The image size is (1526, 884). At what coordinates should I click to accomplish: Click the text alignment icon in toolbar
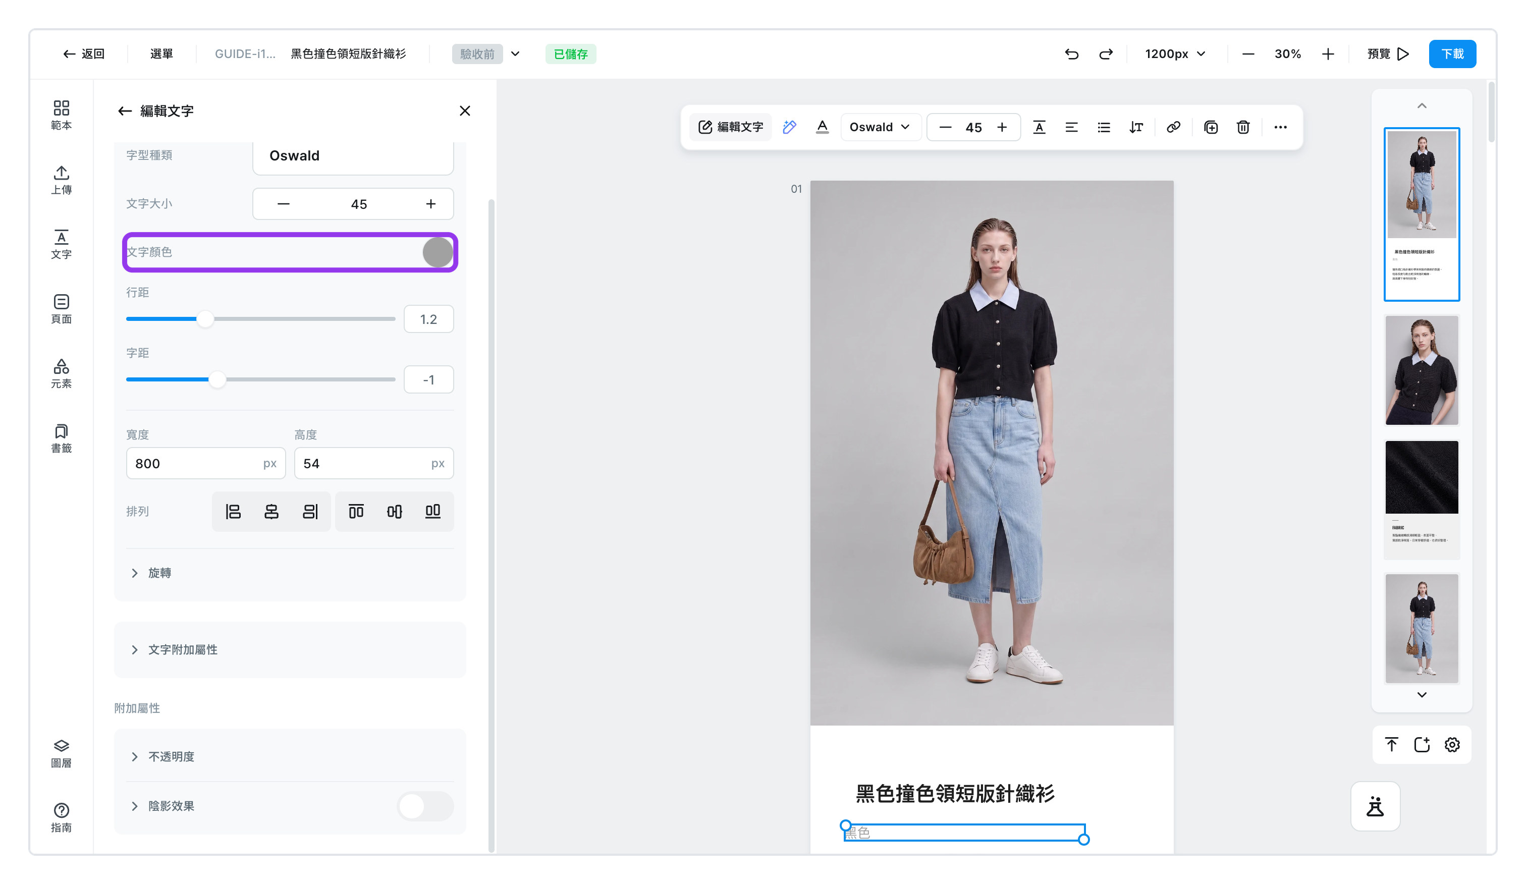click(1071, 127)
